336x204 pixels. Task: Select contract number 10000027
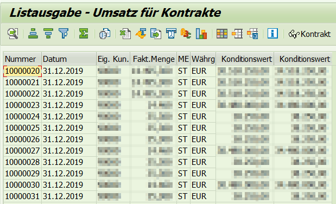22,151
